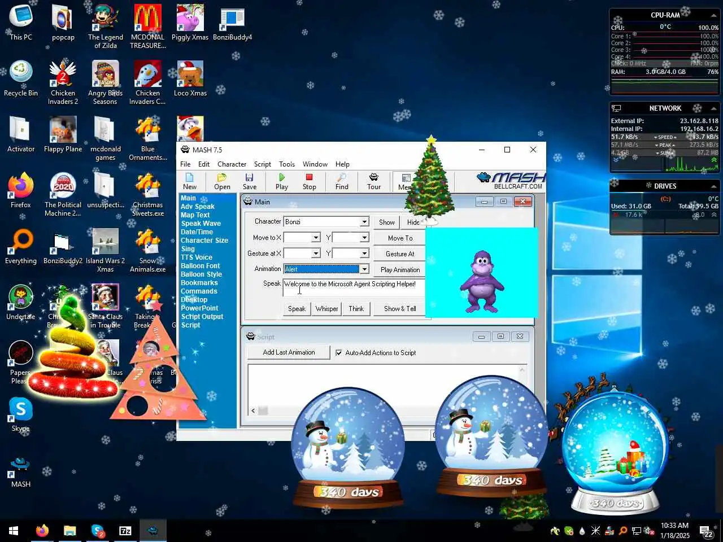Click the Speak text input field
723x542 pixels.
click(x=354, y=288)
